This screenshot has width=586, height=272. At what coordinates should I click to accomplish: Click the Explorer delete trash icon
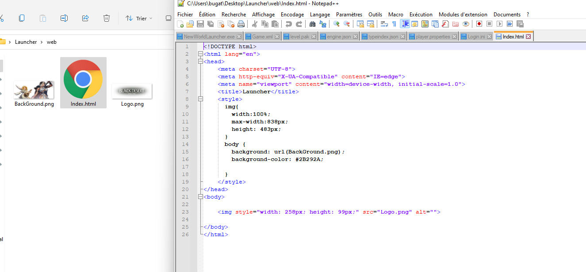(x=107, y=18)
